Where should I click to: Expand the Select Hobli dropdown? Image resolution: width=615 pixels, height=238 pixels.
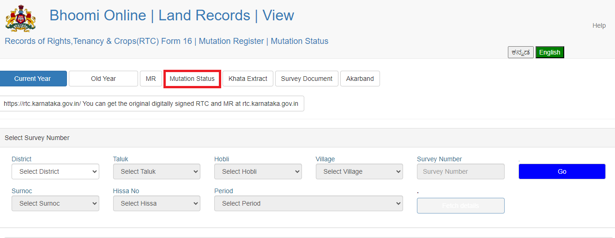pos(258,171)
